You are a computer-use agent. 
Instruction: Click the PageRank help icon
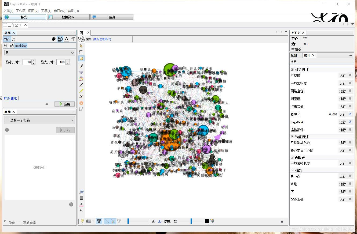(x=350, y=122)
